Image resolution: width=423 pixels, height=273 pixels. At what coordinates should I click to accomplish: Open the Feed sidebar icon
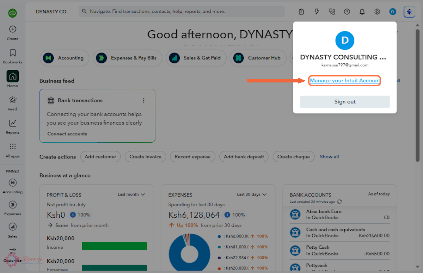[13, 100]
